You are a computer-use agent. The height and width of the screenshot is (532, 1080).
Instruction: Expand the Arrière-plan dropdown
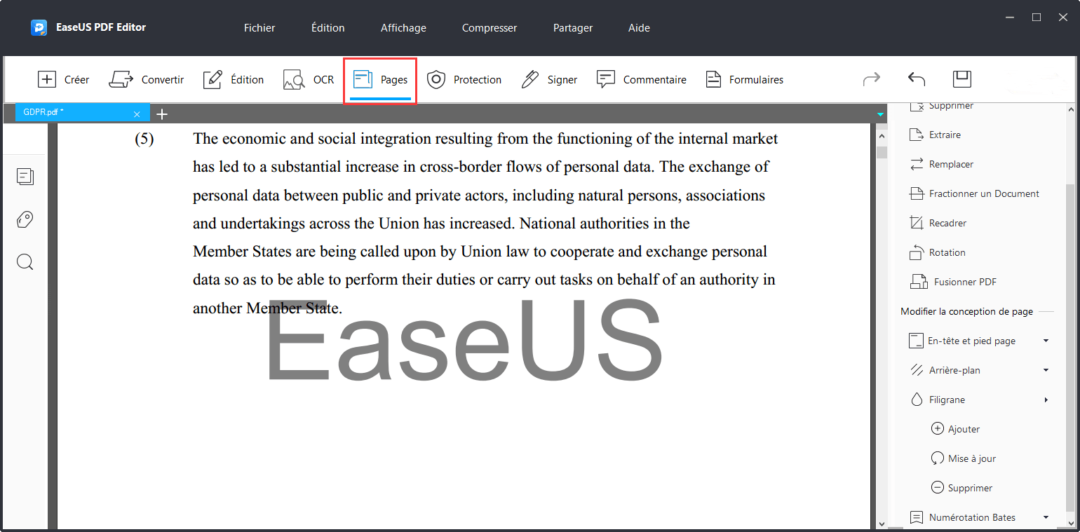(1046, 370)
